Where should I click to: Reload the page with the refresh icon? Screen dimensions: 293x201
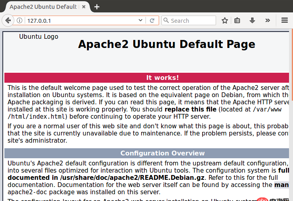(152, 20)
